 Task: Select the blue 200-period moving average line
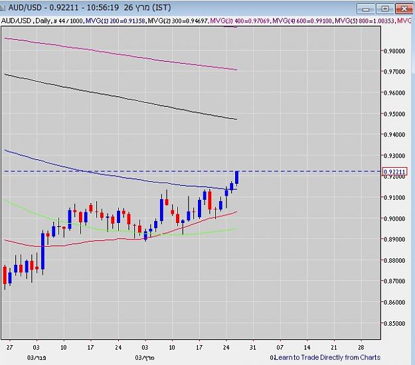tap(119, 177)
